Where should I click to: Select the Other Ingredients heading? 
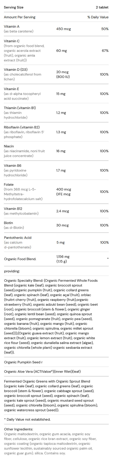(18, 429)
